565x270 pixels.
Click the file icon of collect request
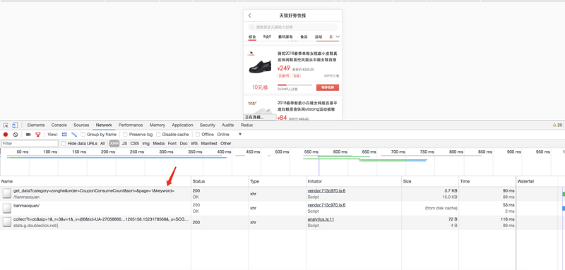point(7,222)
